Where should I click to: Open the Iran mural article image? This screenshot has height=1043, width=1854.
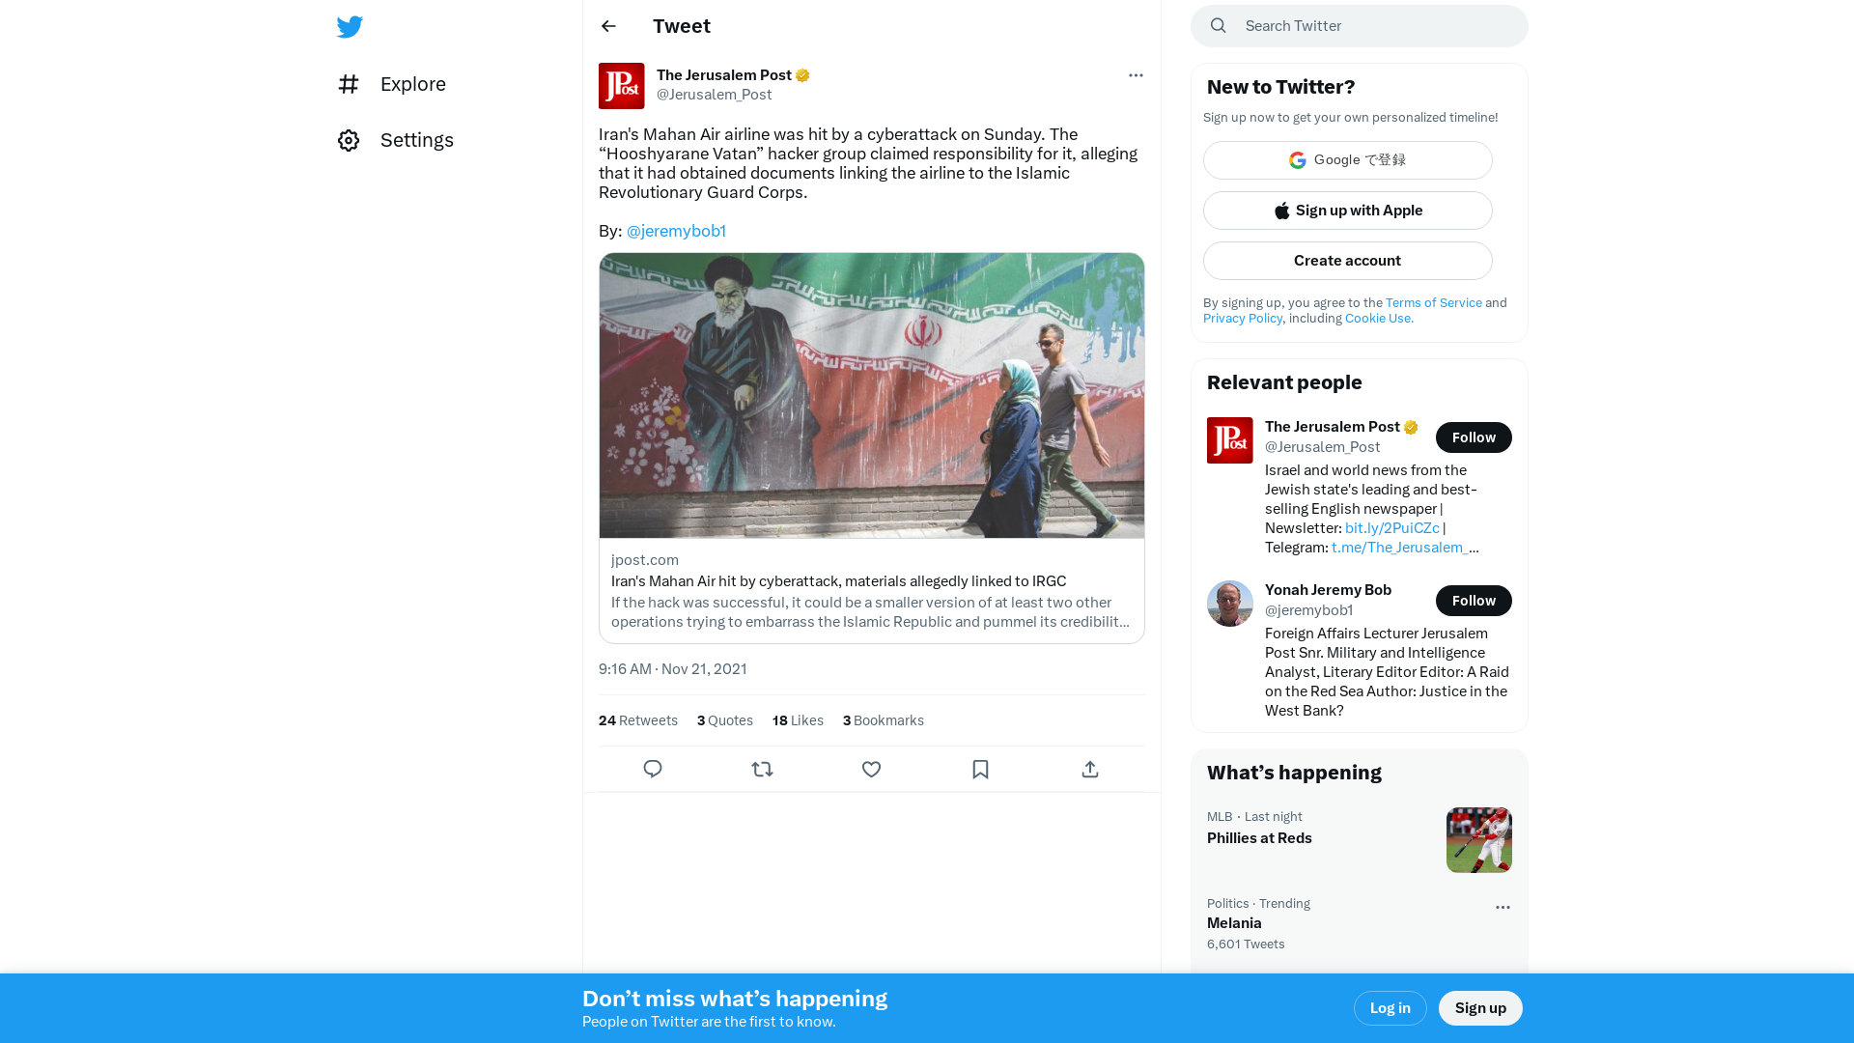tap(872, 396)
